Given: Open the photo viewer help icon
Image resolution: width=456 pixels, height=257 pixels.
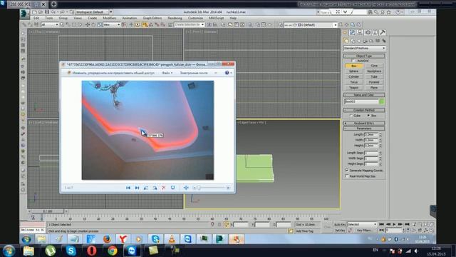Looking at the screenshot, I should click(227, 73).
